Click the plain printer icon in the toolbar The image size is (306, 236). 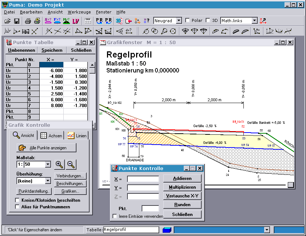click(x=28, y=21)
